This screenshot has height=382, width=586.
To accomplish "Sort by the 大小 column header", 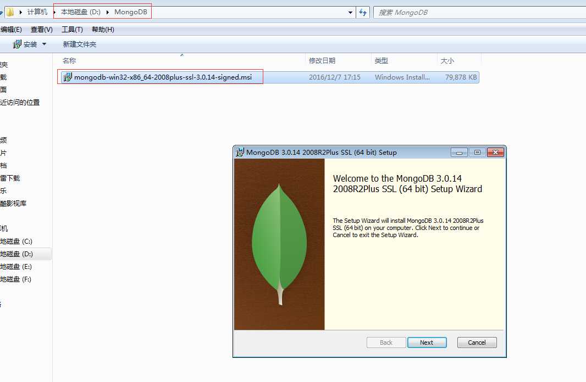I will [447, 60].
